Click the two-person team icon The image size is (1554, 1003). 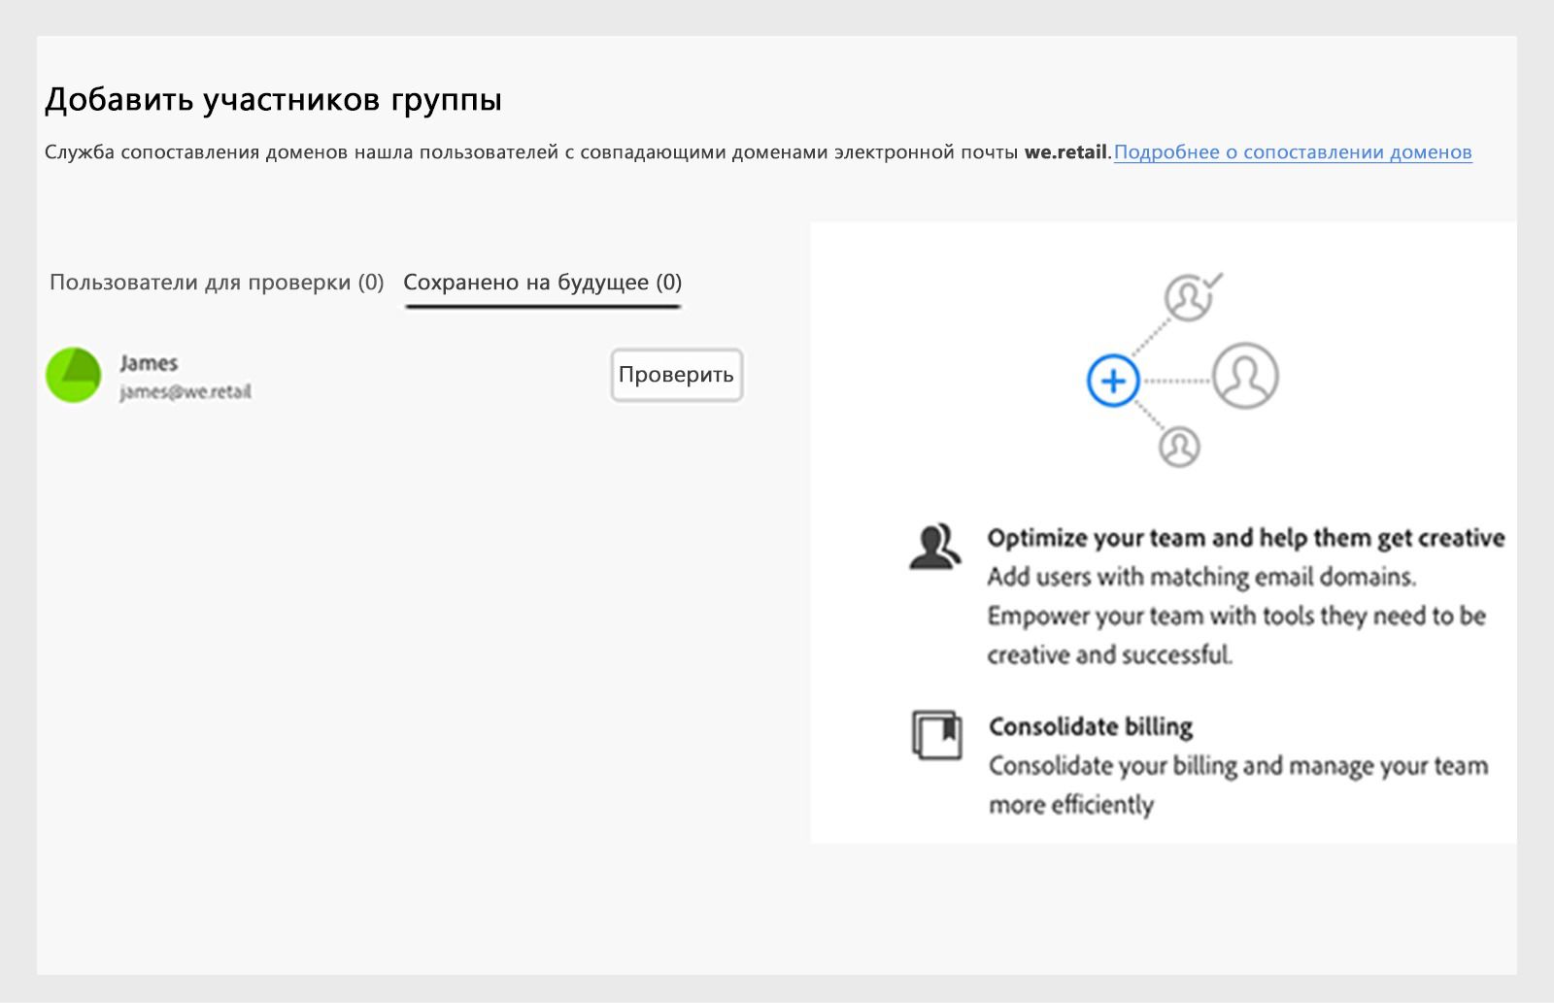click(934, 547)
